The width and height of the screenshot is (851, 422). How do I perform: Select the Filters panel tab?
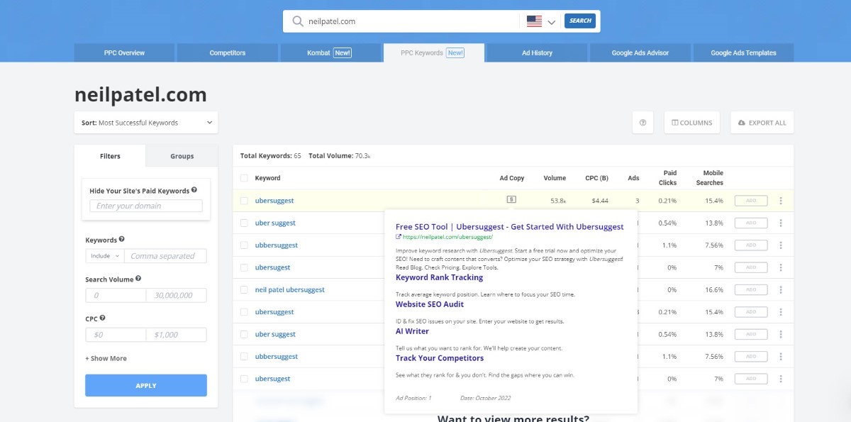click(110, 156)
